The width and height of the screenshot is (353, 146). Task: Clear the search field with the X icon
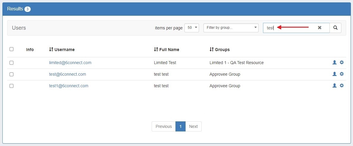pos(320,28)
